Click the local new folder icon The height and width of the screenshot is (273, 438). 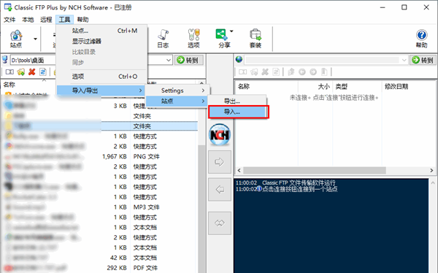[20, 72]
